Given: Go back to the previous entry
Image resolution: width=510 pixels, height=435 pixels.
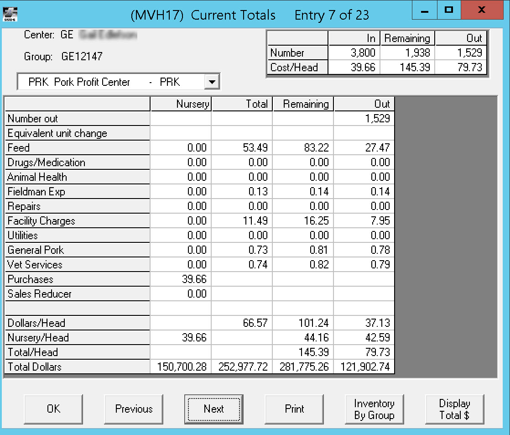Looking at the screenshot, I should tap(134, 409).
